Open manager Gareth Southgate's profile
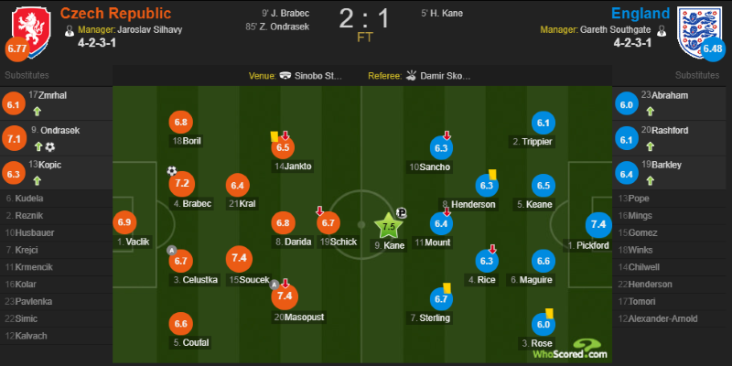Screen dimensions: 732x366 [615, 30]
